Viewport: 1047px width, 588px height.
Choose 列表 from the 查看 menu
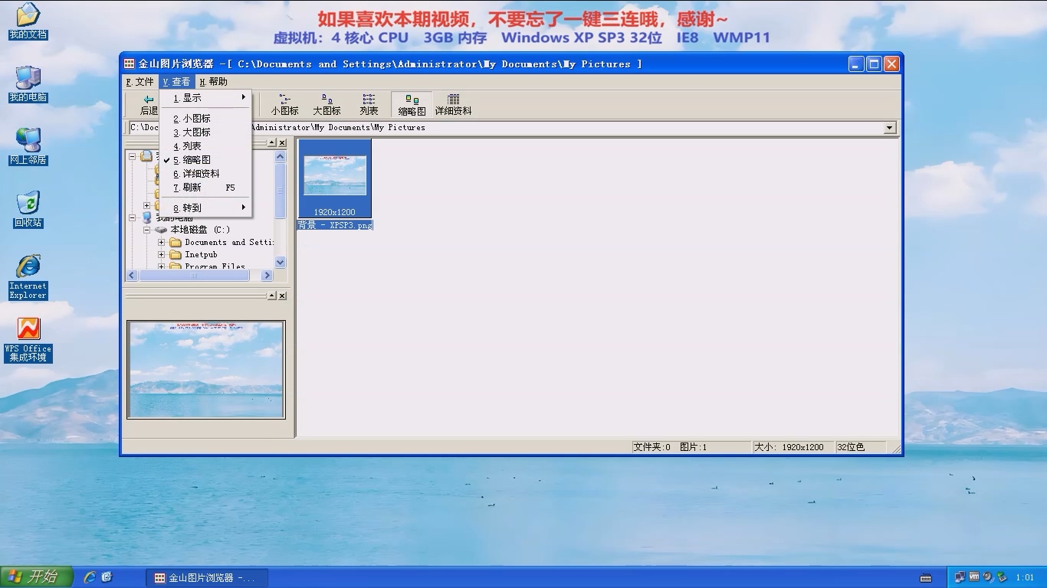click(205, 146)
